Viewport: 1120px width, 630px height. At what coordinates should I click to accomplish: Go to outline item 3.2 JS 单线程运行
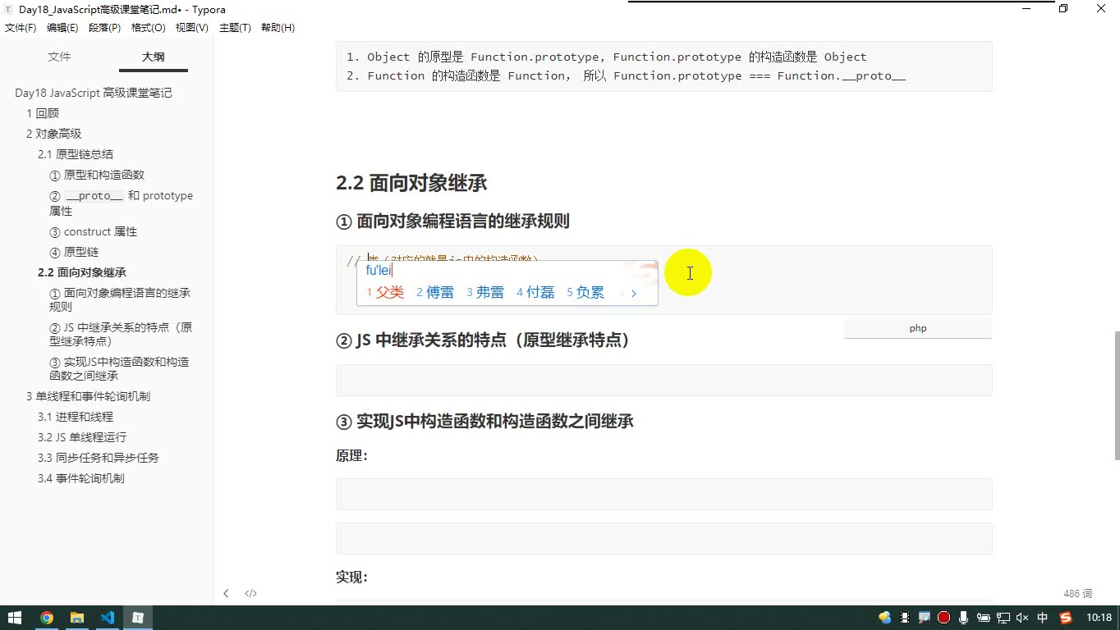coord(82,437)
